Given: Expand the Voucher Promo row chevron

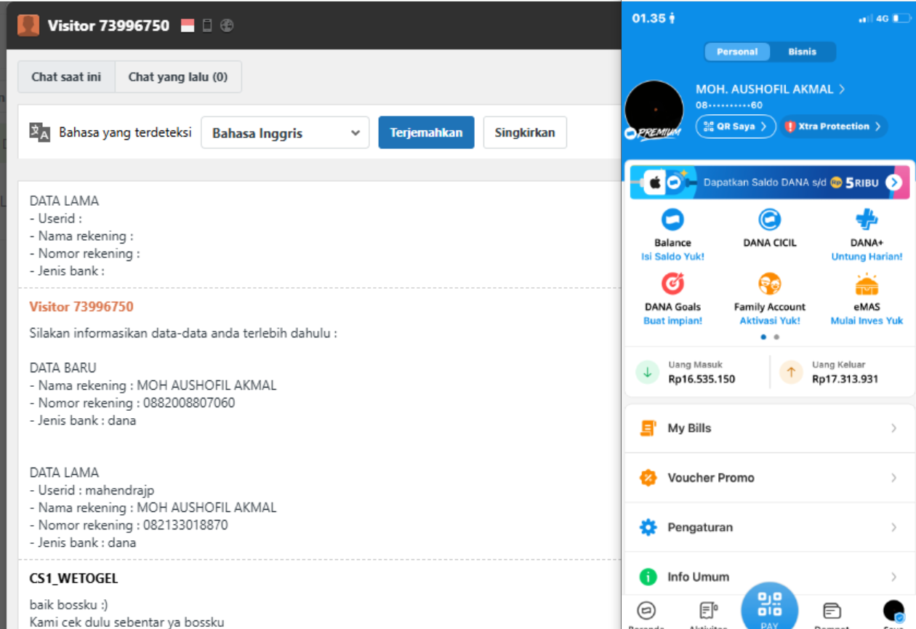Looking at the screenshot, I should 894,478.
